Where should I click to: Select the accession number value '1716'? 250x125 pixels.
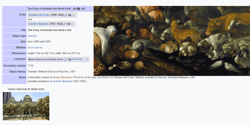pyautogui.click(x=30, y=66)
